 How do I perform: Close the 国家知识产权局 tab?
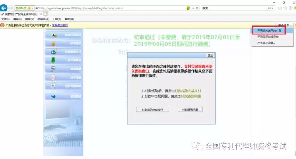[41, 14]
